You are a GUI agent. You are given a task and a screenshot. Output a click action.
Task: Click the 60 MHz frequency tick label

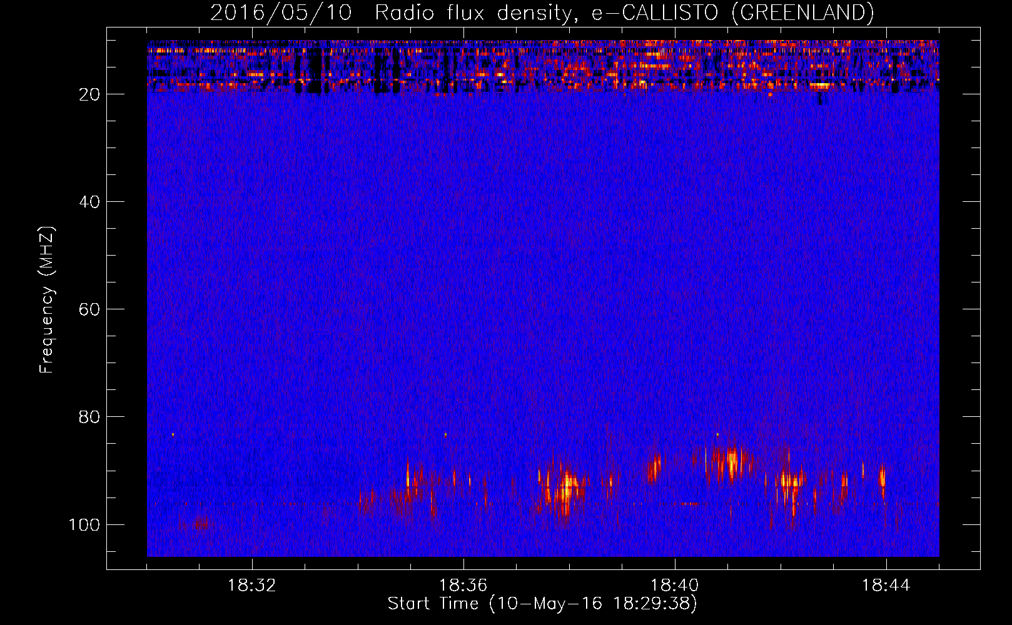pyautogui.click(x=89, y=309)
